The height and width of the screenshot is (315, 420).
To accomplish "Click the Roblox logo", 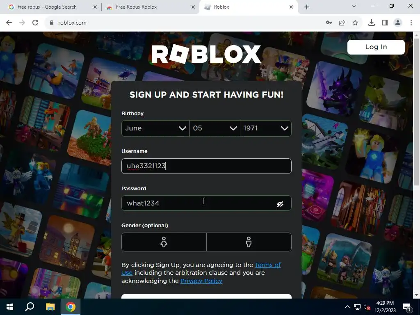I will point(206,54).
